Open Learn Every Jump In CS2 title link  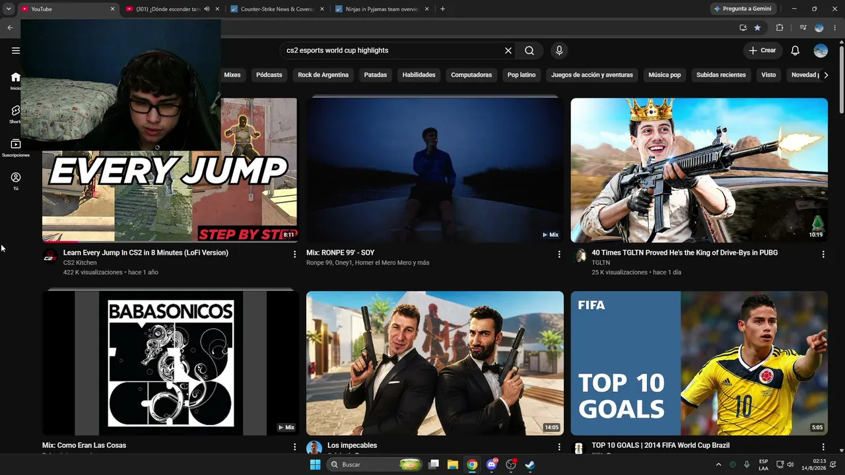pyautogui.click(x=146, y=253)
